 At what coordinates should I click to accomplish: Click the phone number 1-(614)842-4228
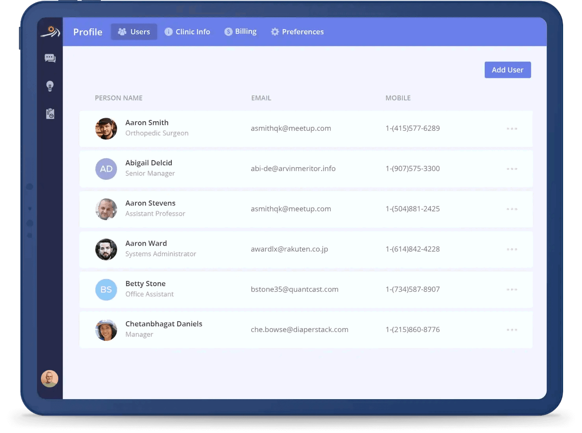point(413,249)
